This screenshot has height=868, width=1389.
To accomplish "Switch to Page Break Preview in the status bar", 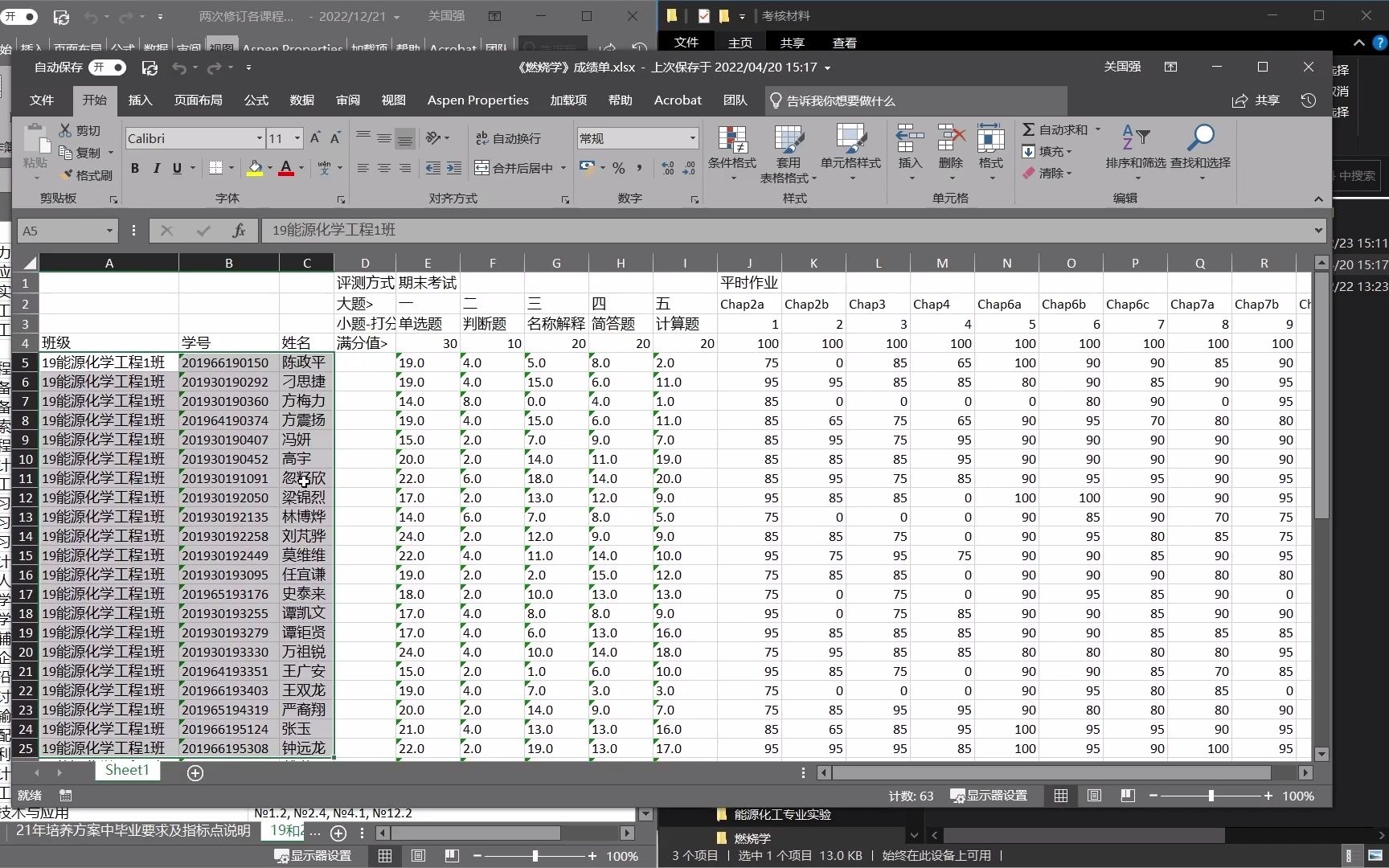I will tap(1128, 796).
